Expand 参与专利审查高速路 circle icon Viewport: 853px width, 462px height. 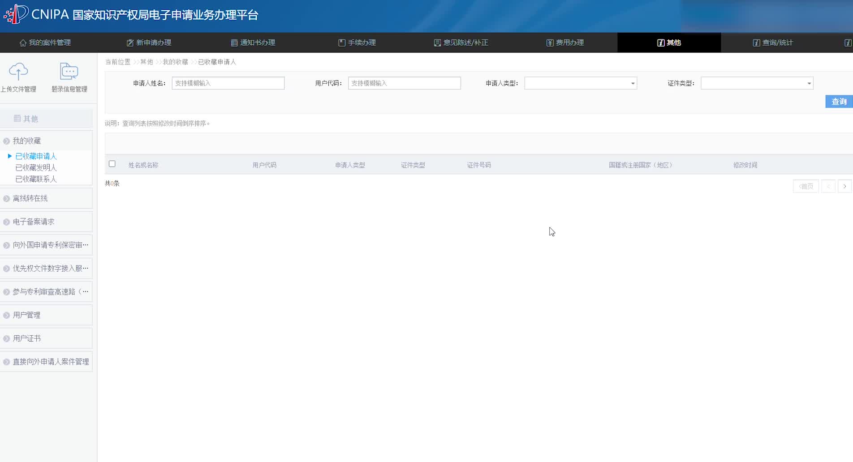7,292
